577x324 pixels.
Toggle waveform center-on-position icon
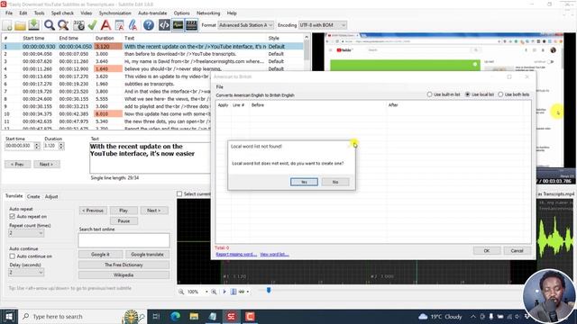click(234, 292)
